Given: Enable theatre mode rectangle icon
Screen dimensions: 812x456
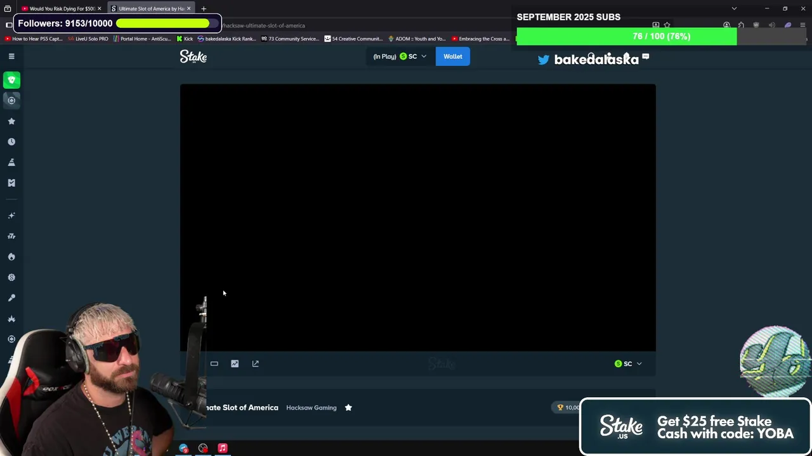Looking at the screenshot, I should point(214,364).
